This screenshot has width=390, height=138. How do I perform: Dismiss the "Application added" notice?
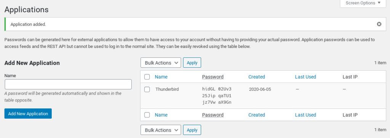(x=379, y=24)
